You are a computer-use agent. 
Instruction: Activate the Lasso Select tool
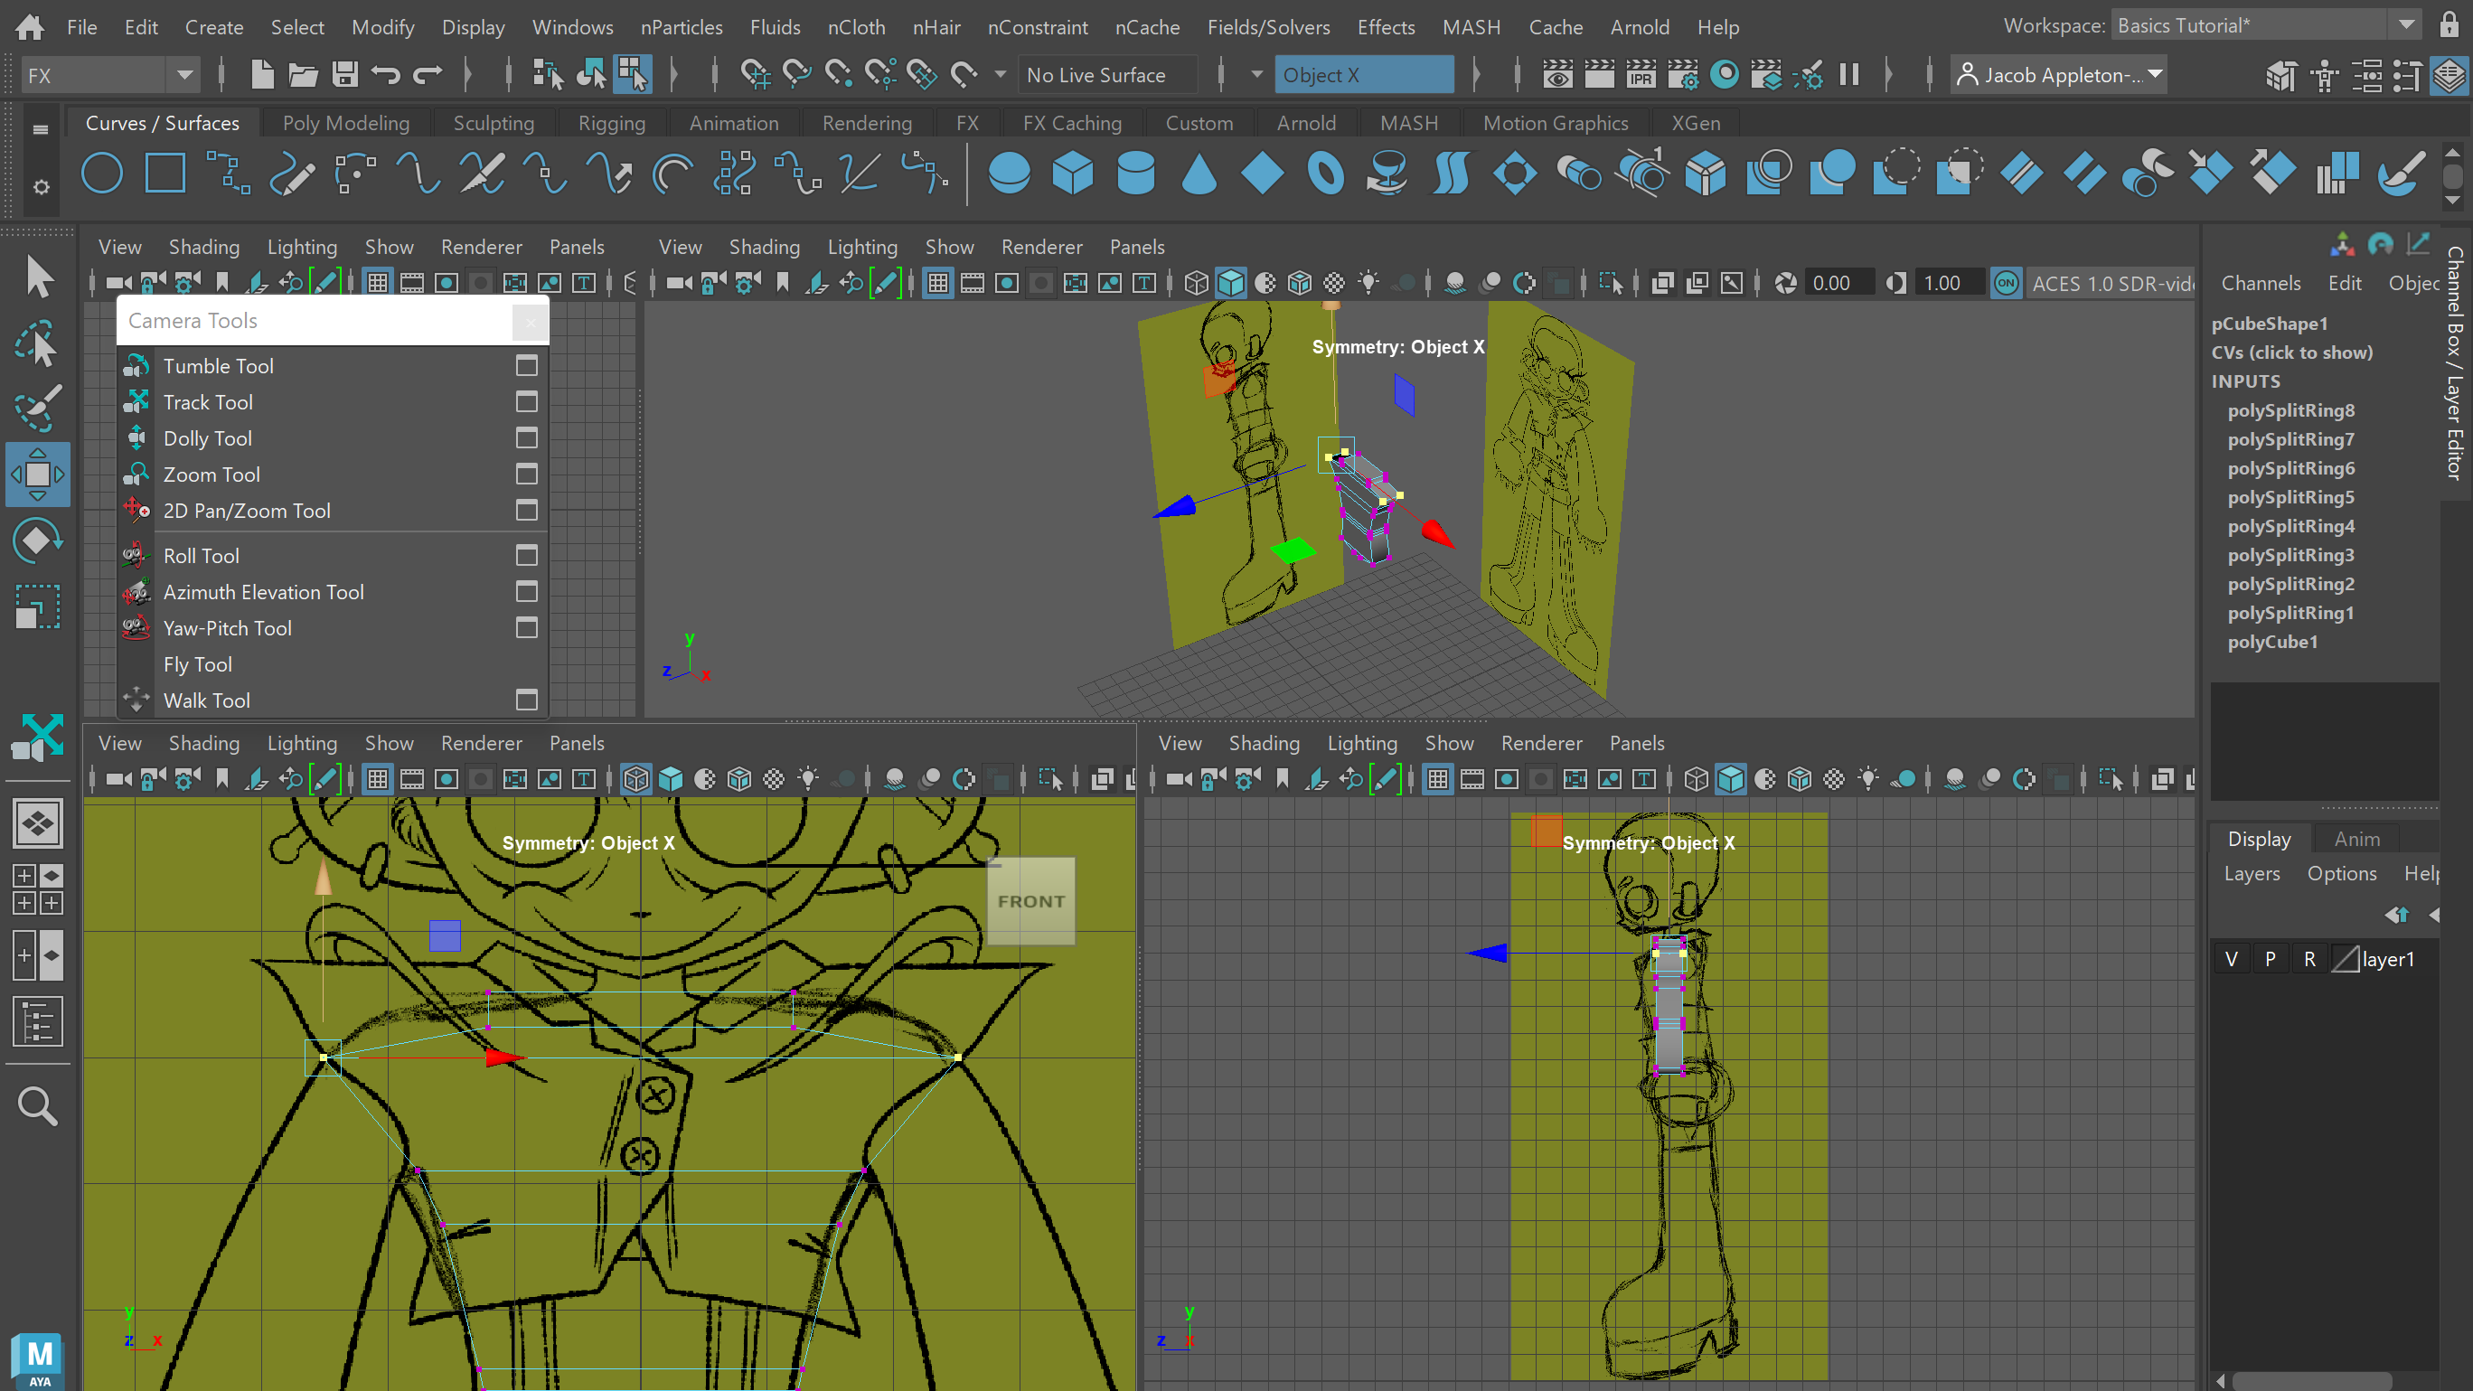coord(36,344)
